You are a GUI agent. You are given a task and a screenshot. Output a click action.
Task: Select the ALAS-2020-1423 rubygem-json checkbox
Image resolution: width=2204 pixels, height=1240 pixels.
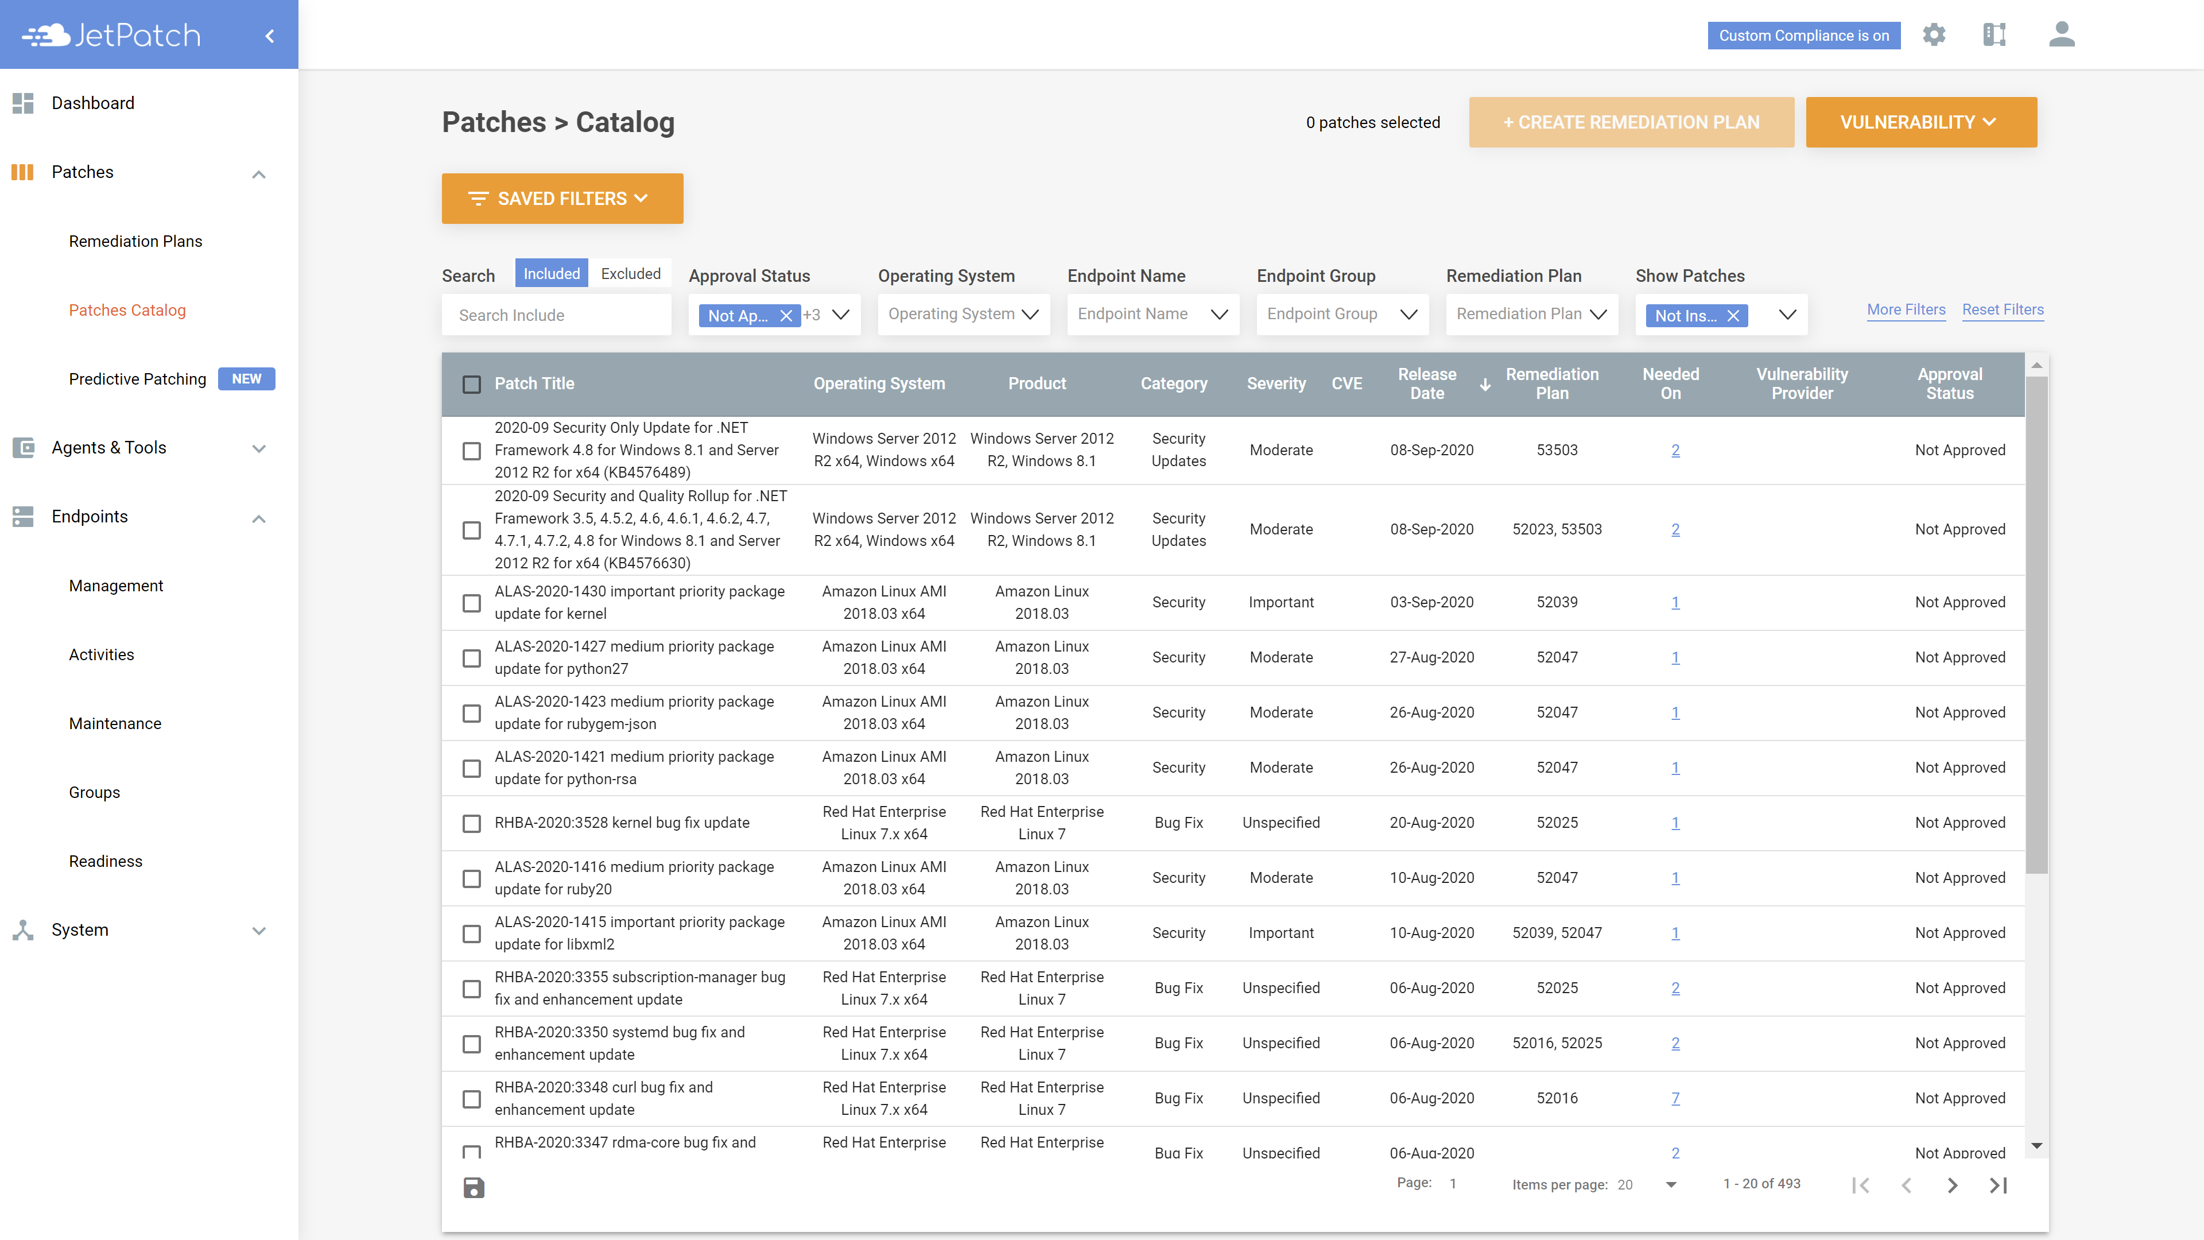471,714
